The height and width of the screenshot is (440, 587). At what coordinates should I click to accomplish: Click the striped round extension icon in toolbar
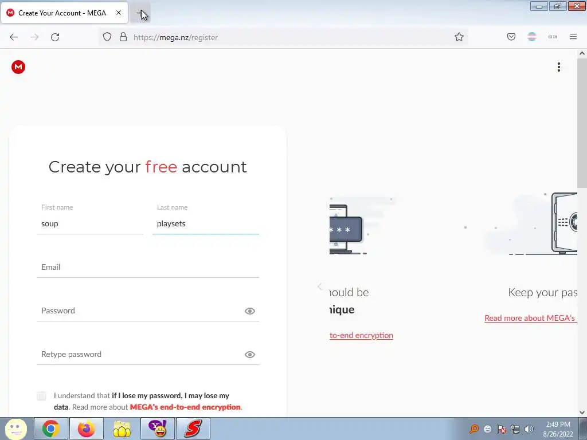531,37
